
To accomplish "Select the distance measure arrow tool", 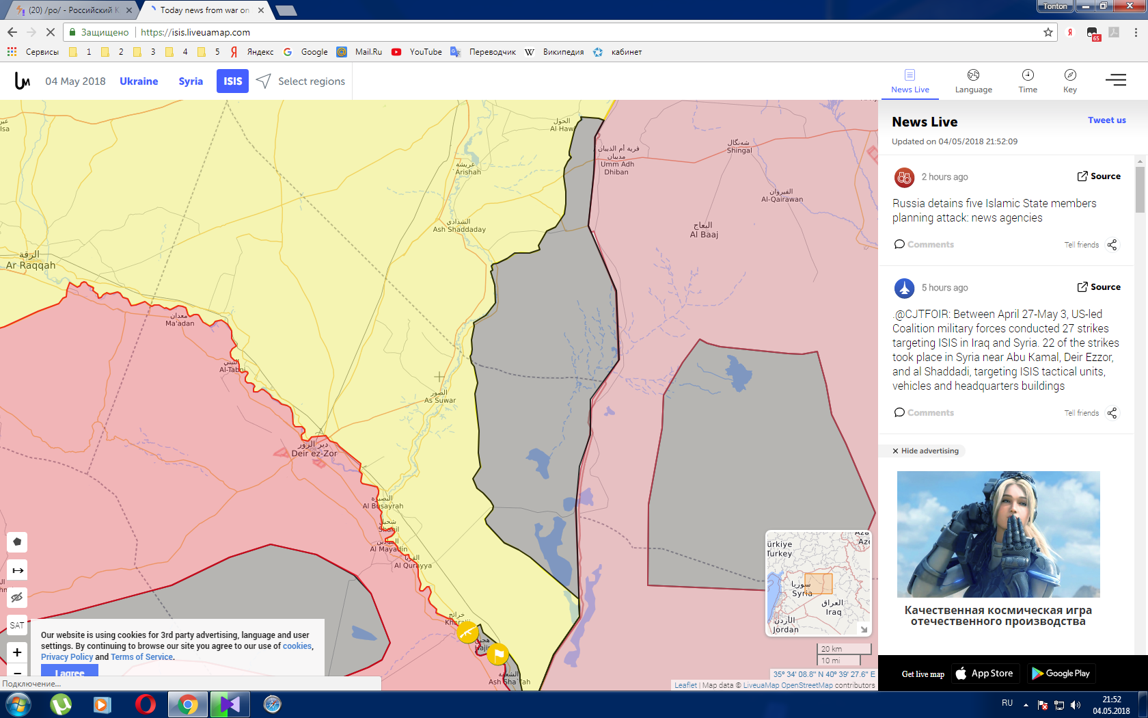I will [x=17, y=570].
